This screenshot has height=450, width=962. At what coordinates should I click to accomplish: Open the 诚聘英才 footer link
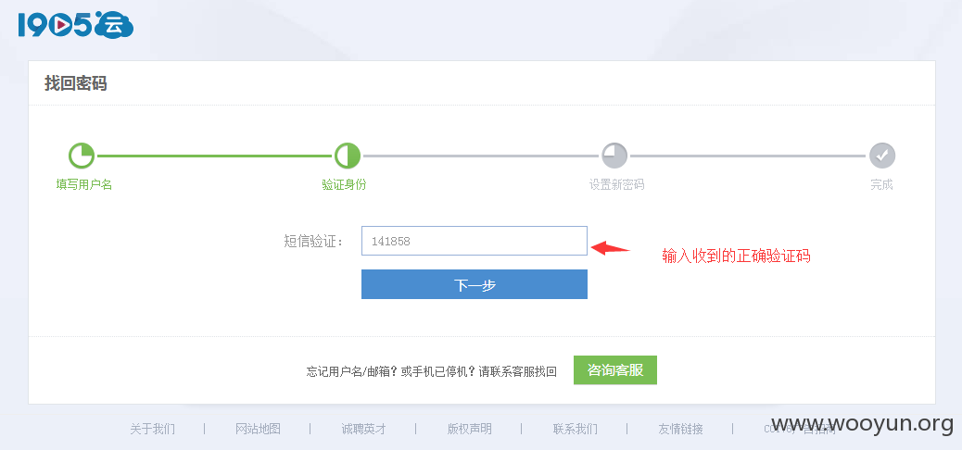tap(364, 429)
